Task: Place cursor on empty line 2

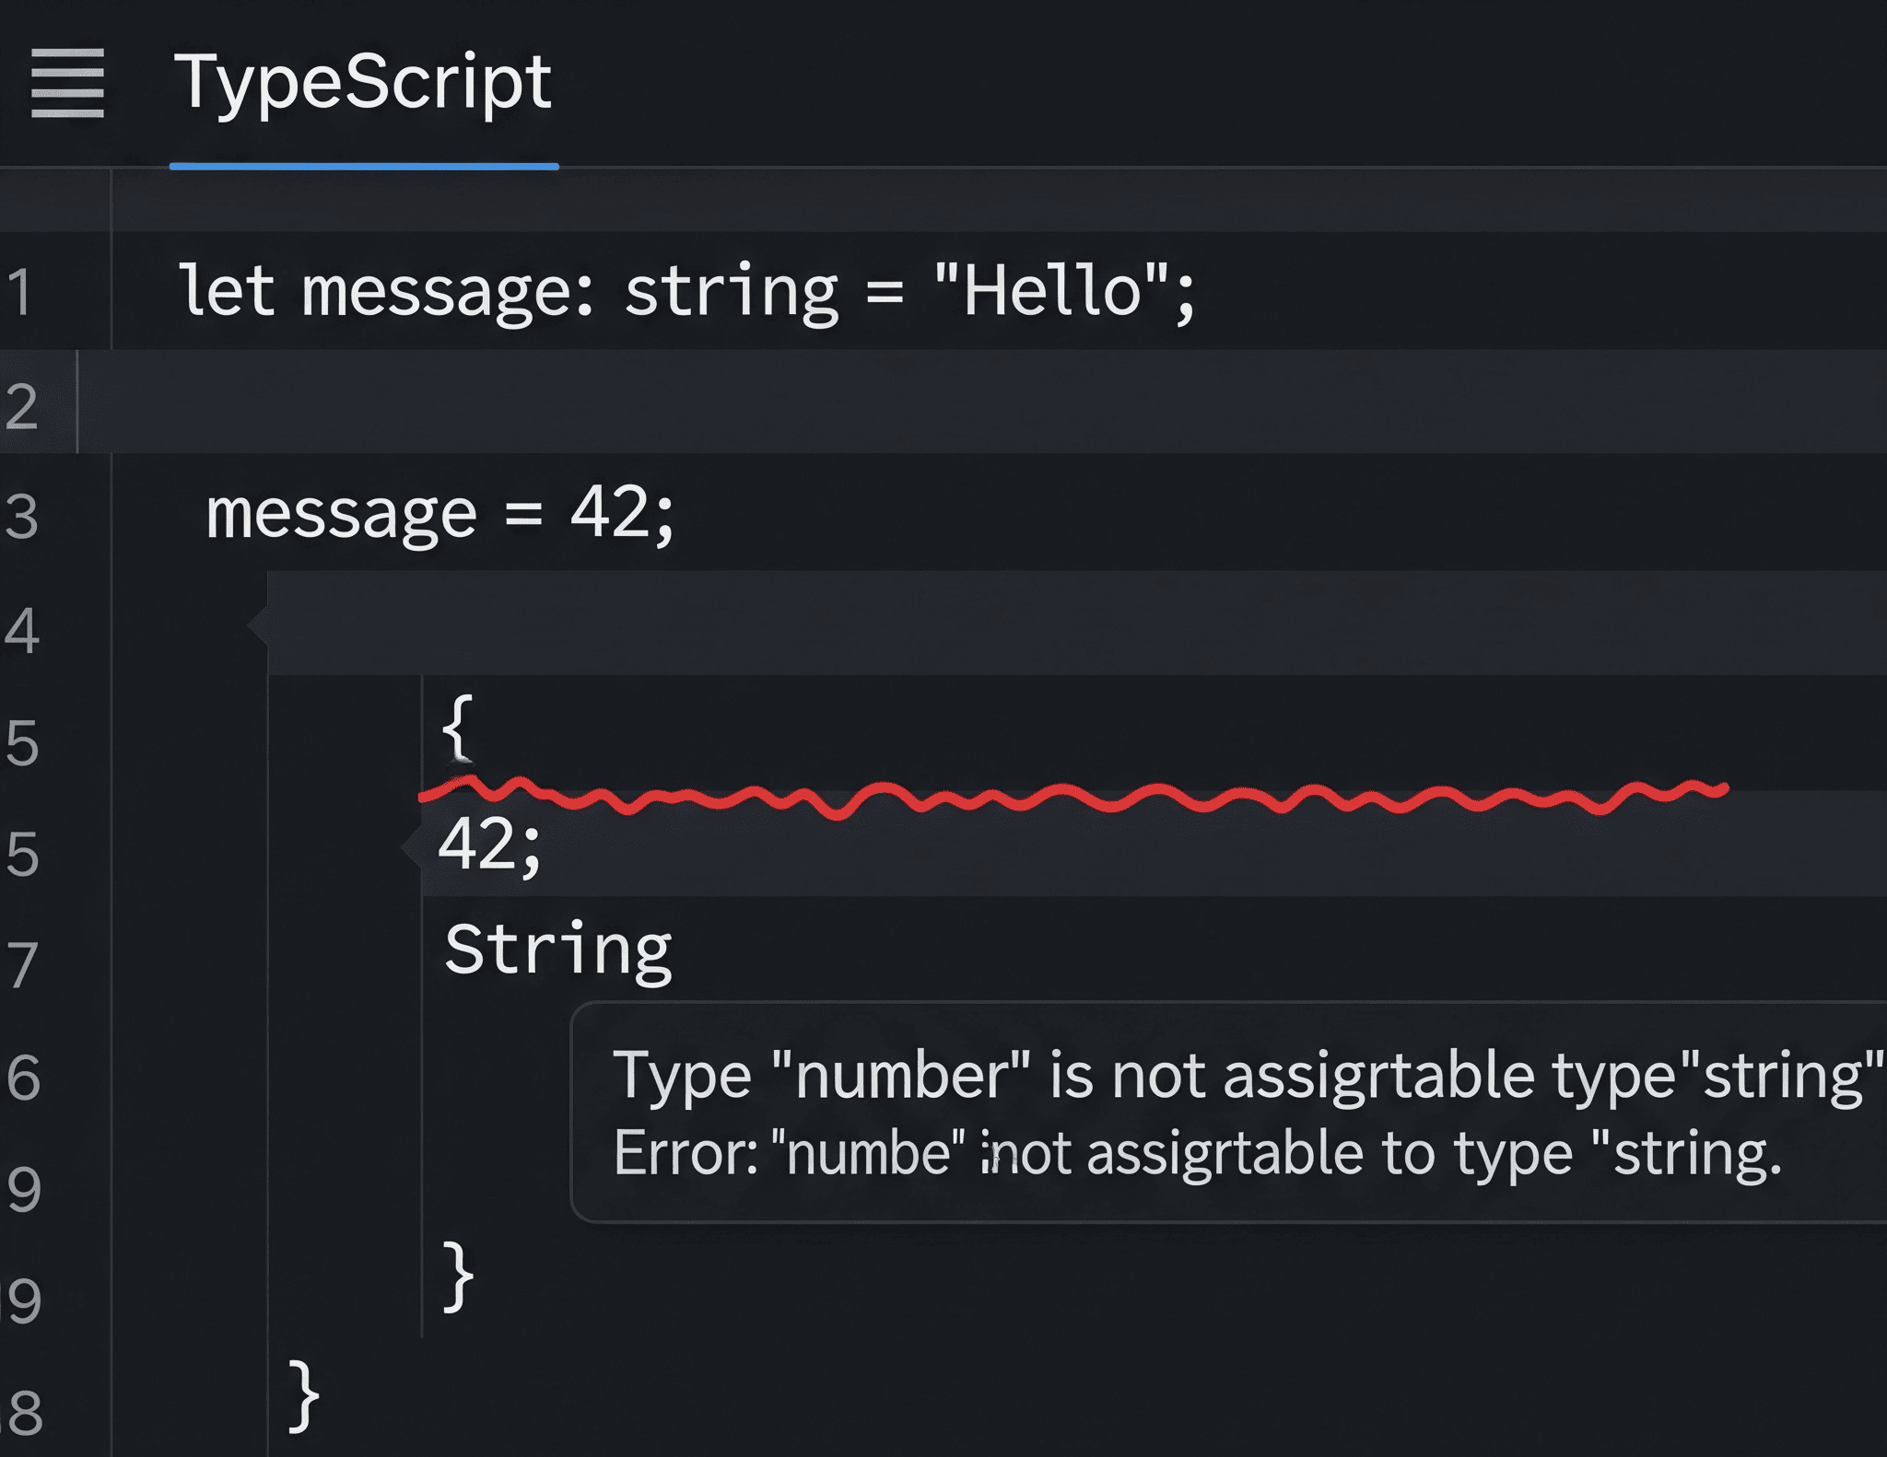Action: click(981, 402)
